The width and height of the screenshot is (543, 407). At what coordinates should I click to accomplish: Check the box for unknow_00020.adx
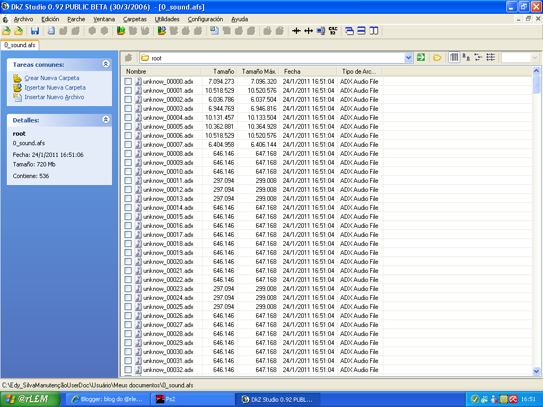(128, 261)
